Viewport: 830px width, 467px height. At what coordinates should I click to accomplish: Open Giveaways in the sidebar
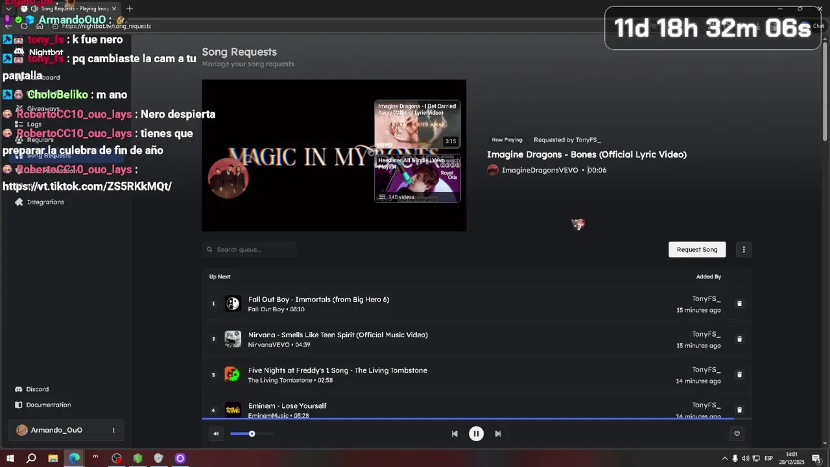[38, 108]
